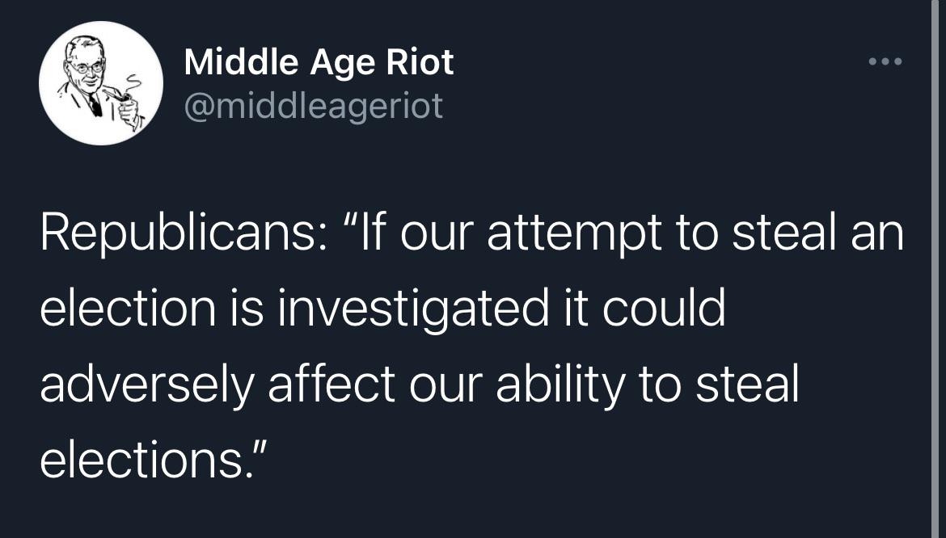Select the tweet text body
946x538 pixels.
pyautogui.click(x=472, y=346)
